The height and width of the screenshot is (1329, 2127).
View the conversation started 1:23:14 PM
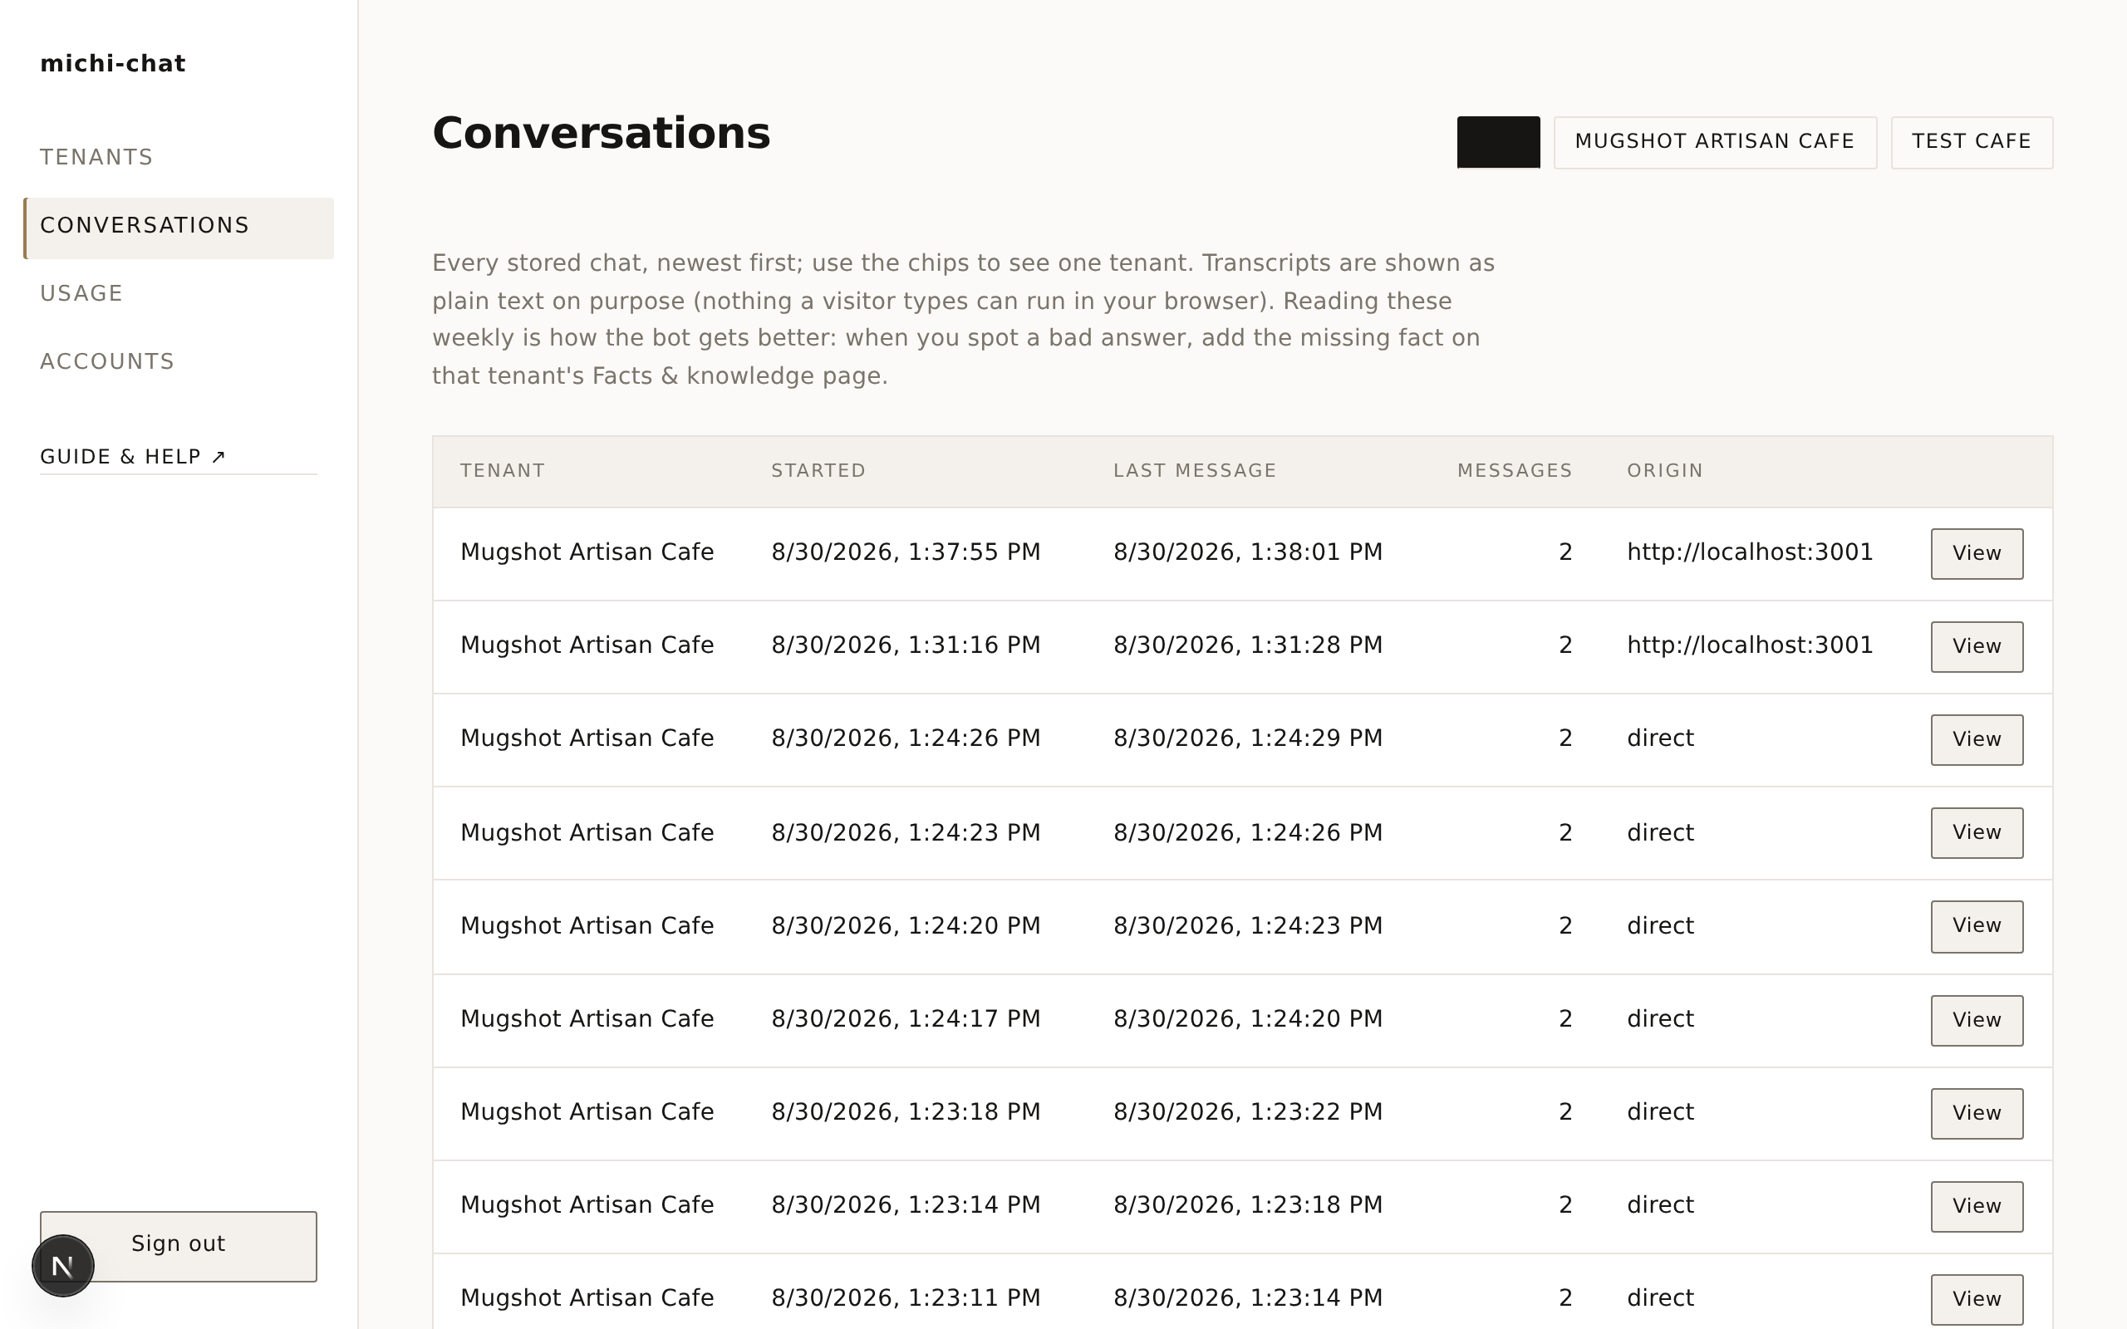click(x=1977, y=1207)
